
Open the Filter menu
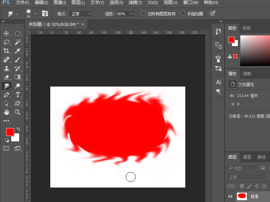coord(135,3)
